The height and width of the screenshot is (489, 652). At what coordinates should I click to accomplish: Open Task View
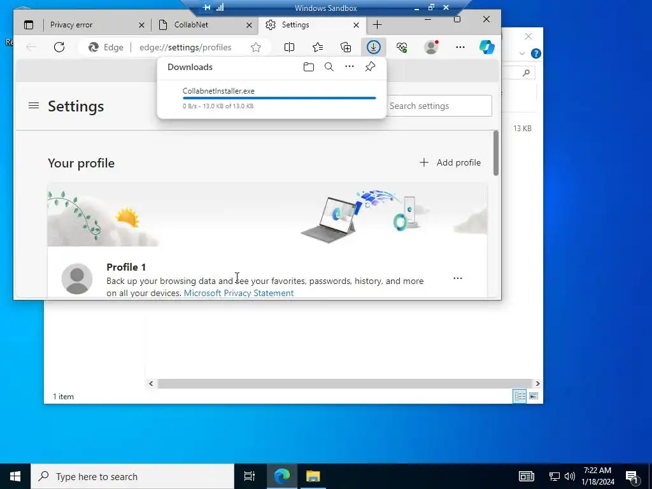click(250, 476)
